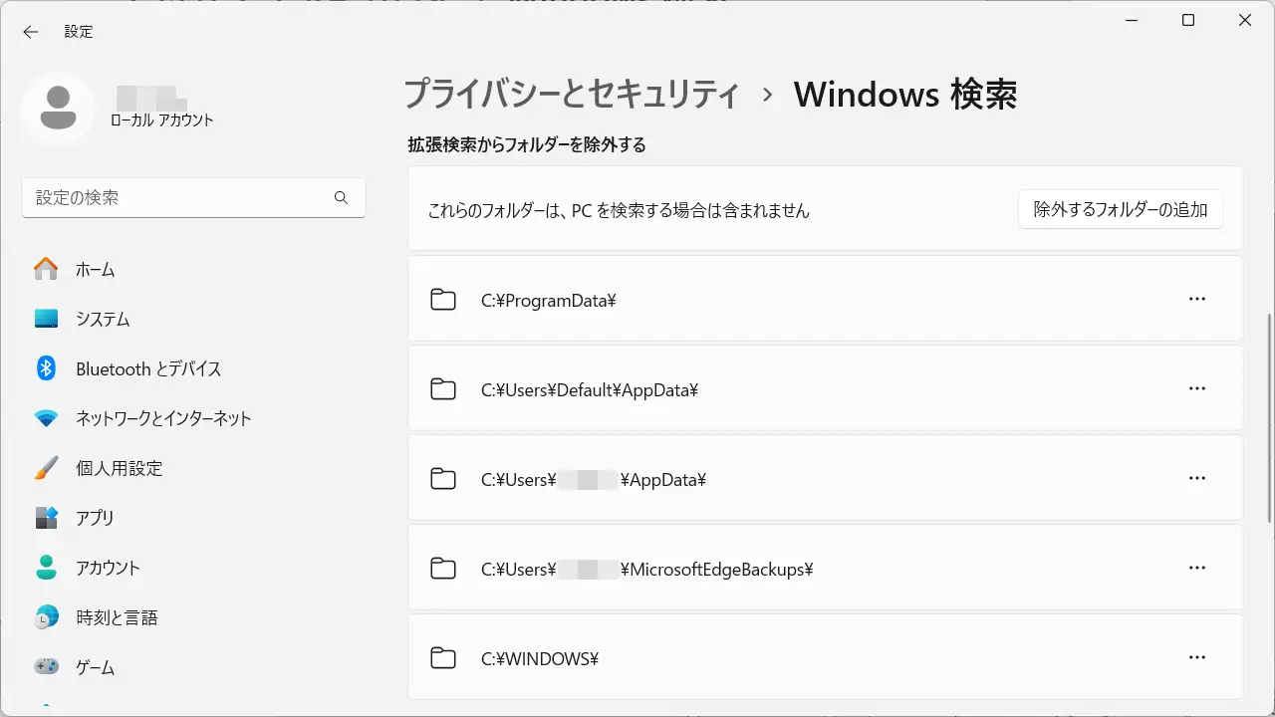Screen dimensions: 1275x717
Task: Click the 拡張検索からフォルダーを除外する heading
Action: 527,145
